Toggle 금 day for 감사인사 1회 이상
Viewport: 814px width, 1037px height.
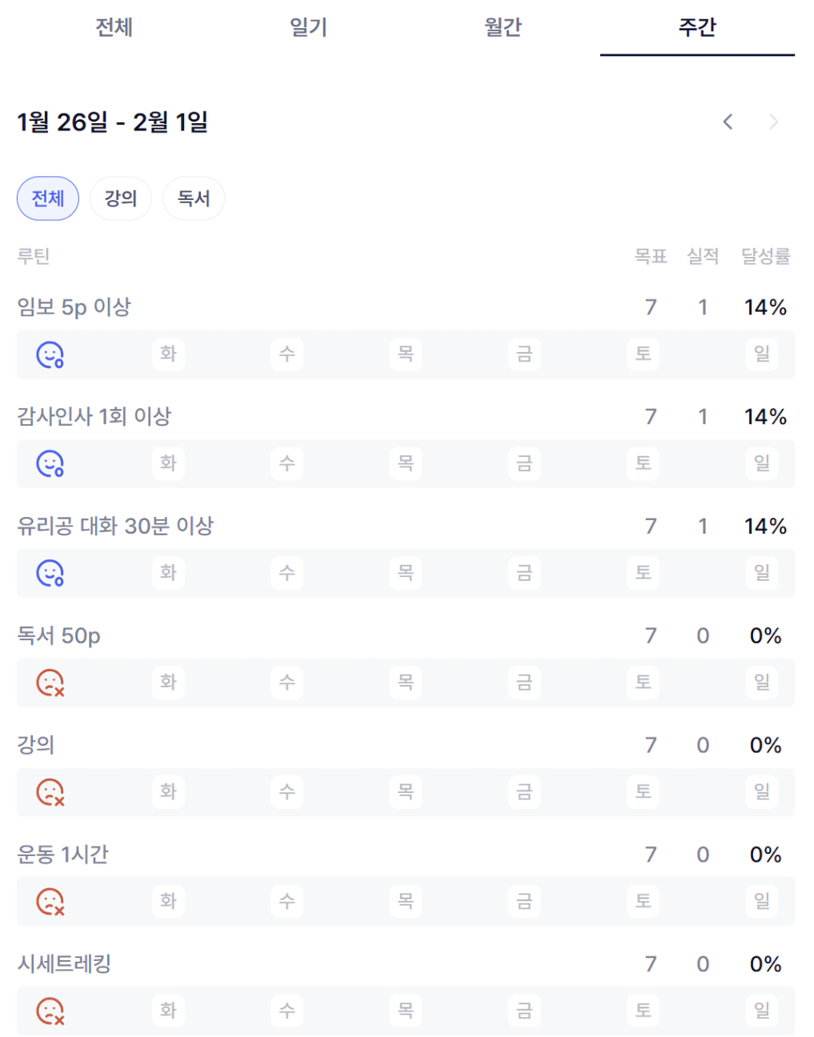(x=524, y=463)
